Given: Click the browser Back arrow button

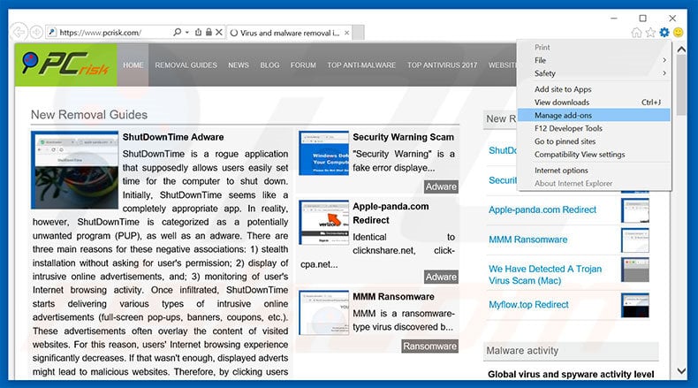Looking at the screenshot, I should pyautogui.click(x=19, y=32).
